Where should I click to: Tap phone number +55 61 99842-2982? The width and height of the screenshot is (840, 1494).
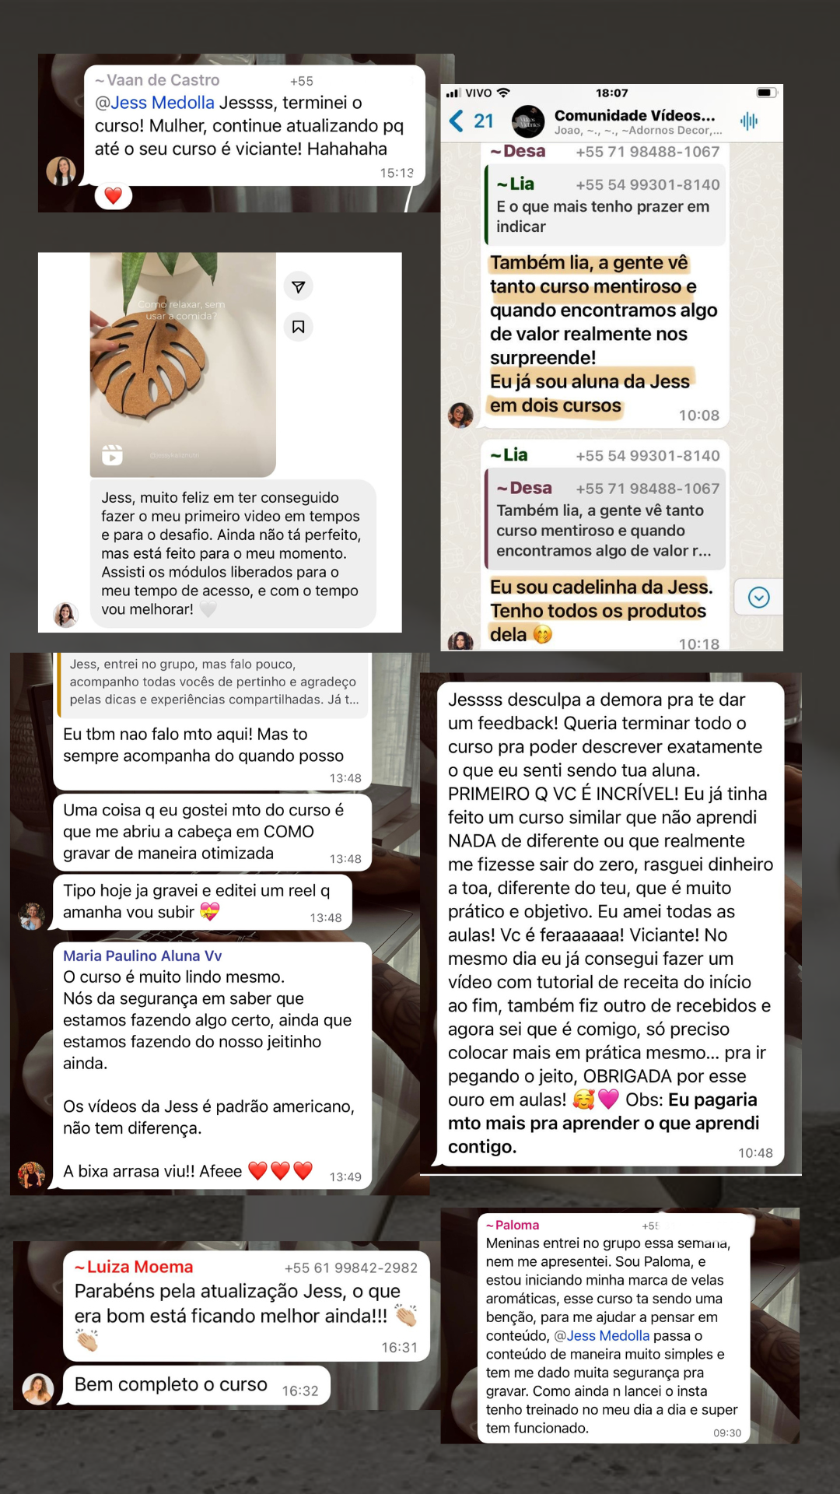pyautogui.click(x=351, y=1268)
